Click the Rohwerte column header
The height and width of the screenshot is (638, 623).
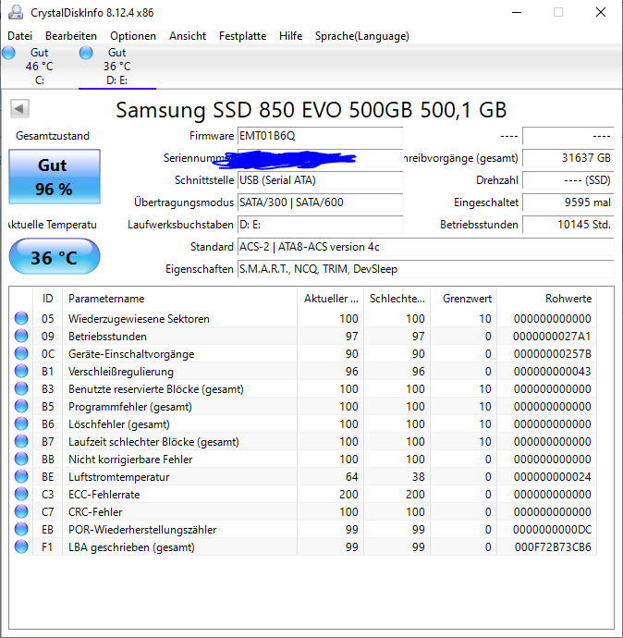[x=546, y=299]
